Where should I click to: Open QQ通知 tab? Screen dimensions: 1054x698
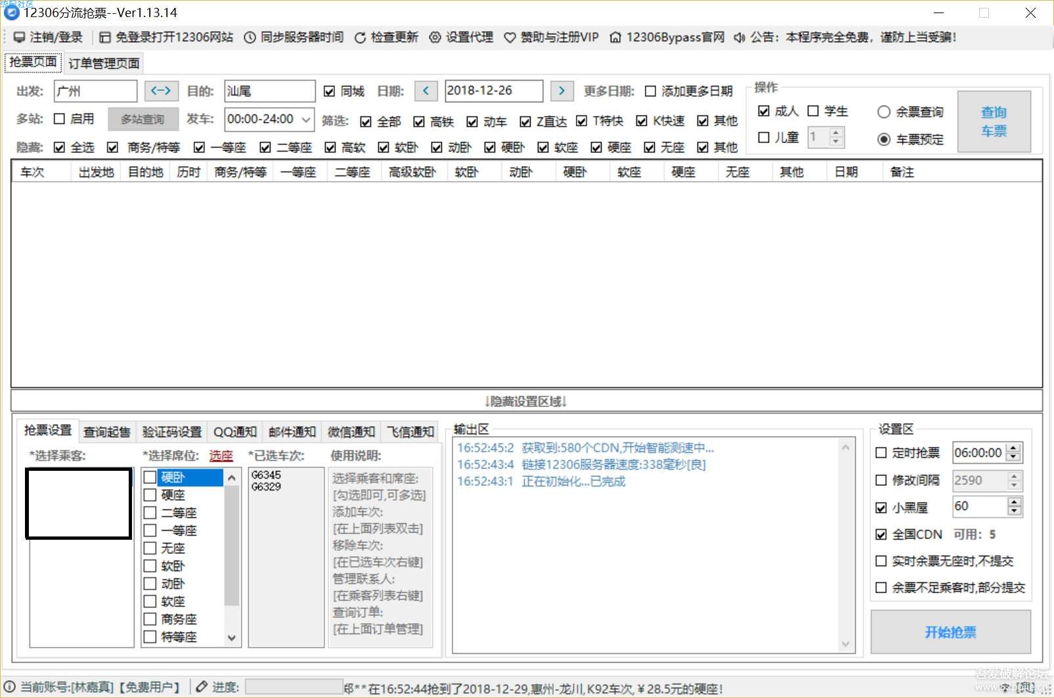[234, 432]
